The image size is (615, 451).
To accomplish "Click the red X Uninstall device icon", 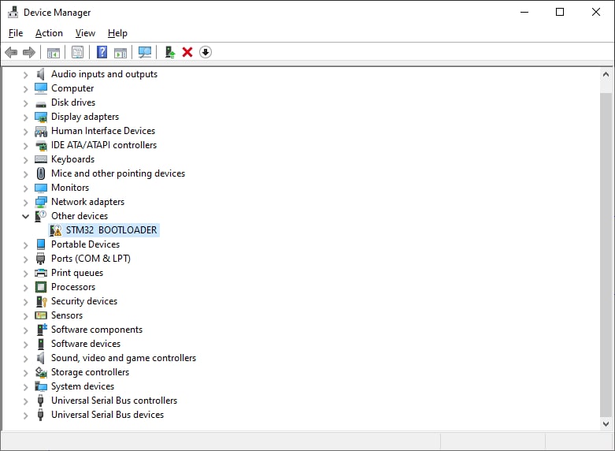I will 187,52.
